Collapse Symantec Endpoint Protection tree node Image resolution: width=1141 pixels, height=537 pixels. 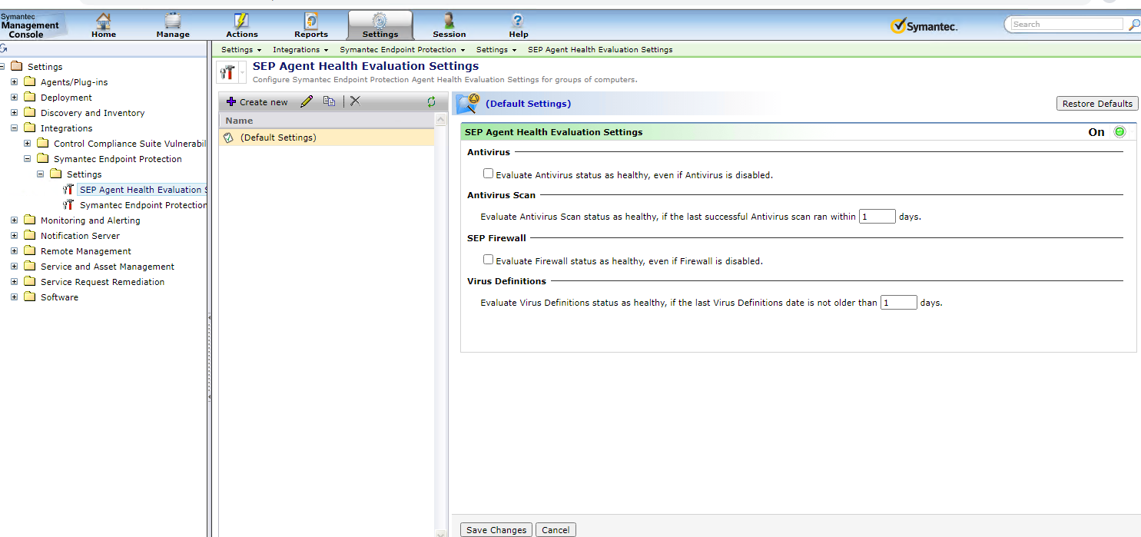click(x=27, y=159)
